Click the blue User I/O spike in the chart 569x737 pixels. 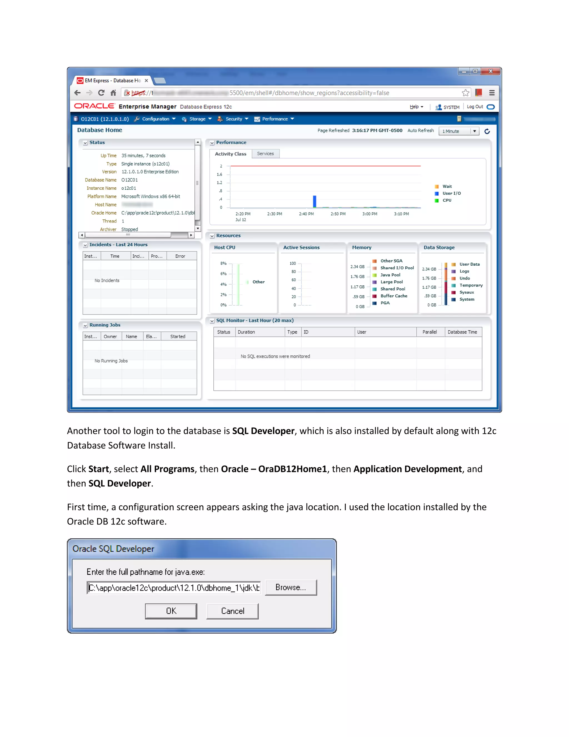coord(315,201)
